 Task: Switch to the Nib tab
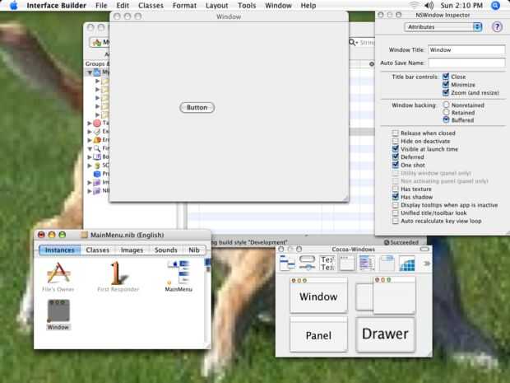pos(194,250)
